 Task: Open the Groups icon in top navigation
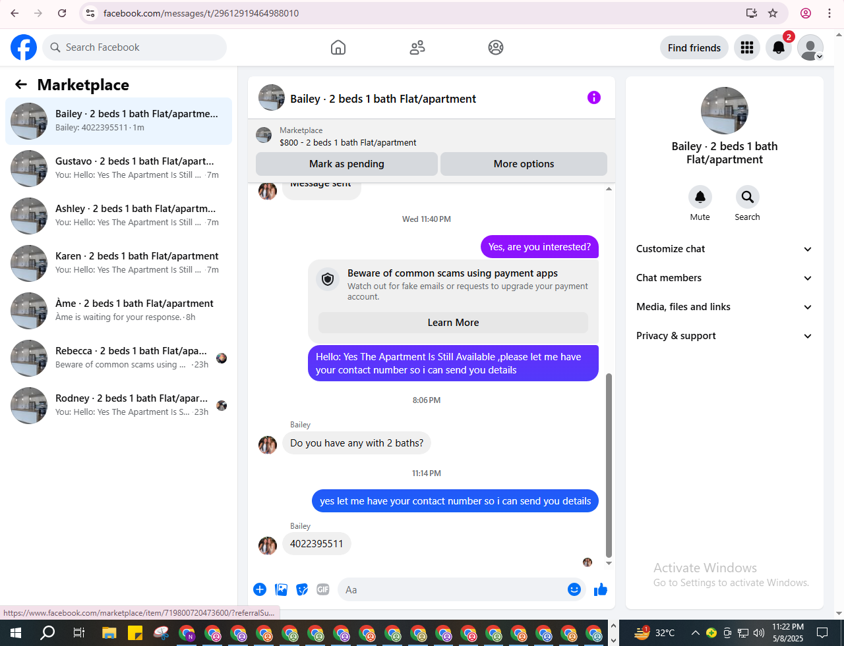pos(496,47)
